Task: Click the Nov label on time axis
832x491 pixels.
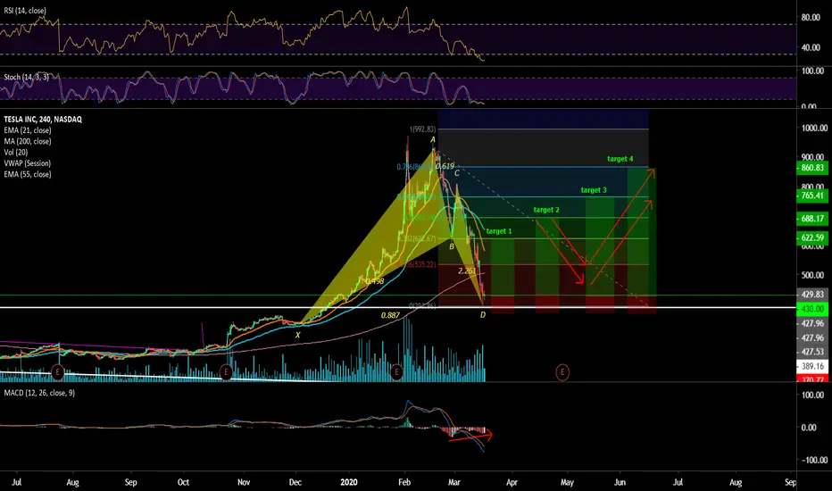Action: 244,482
